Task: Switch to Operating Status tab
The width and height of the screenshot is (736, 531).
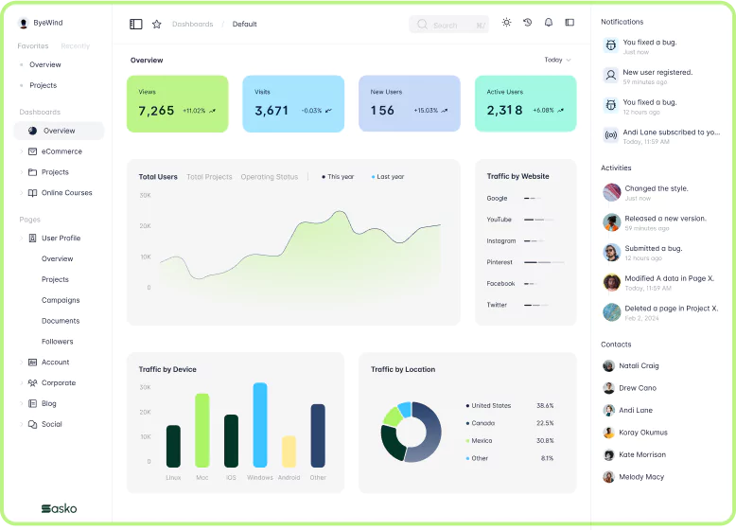Action: tap(269, 177)
